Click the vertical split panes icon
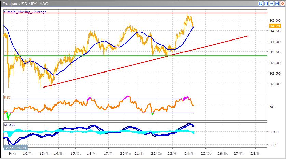 pyautogui.click(x=266, y=4)
